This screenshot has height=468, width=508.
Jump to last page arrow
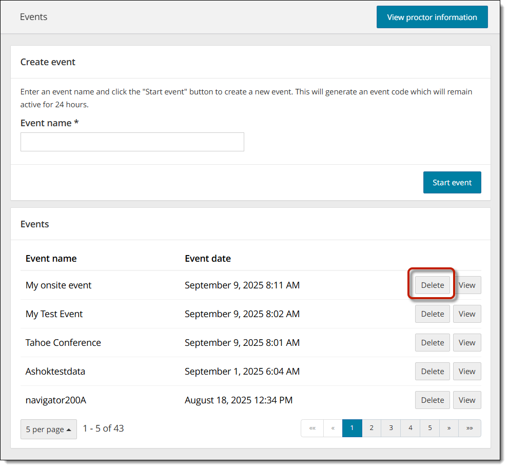pyautogui.click(x=470, y=428)
